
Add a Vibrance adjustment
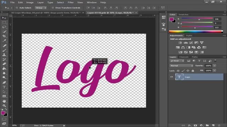[202, 43]
